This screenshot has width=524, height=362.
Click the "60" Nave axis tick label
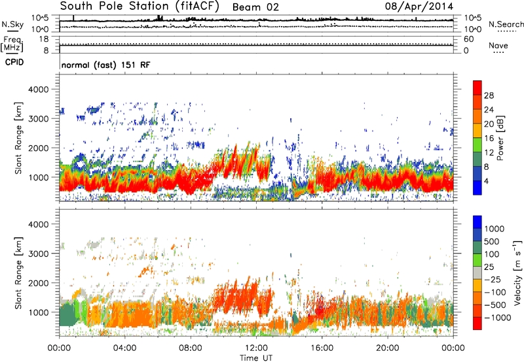pos(469,39)
